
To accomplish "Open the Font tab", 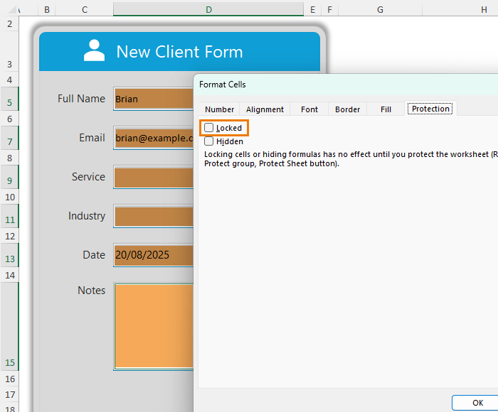I will (x=309, y=109).
